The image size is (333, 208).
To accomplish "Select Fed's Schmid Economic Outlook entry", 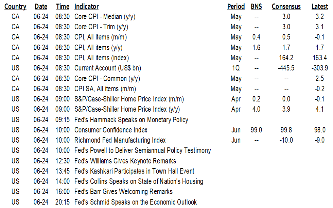I will [136, 202].
